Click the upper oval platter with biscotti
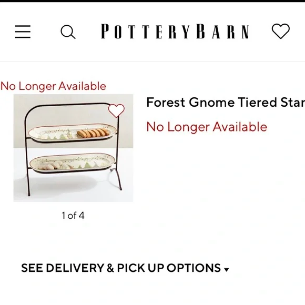Viewport: 305px width, 305px height. [x=73, y=133]
